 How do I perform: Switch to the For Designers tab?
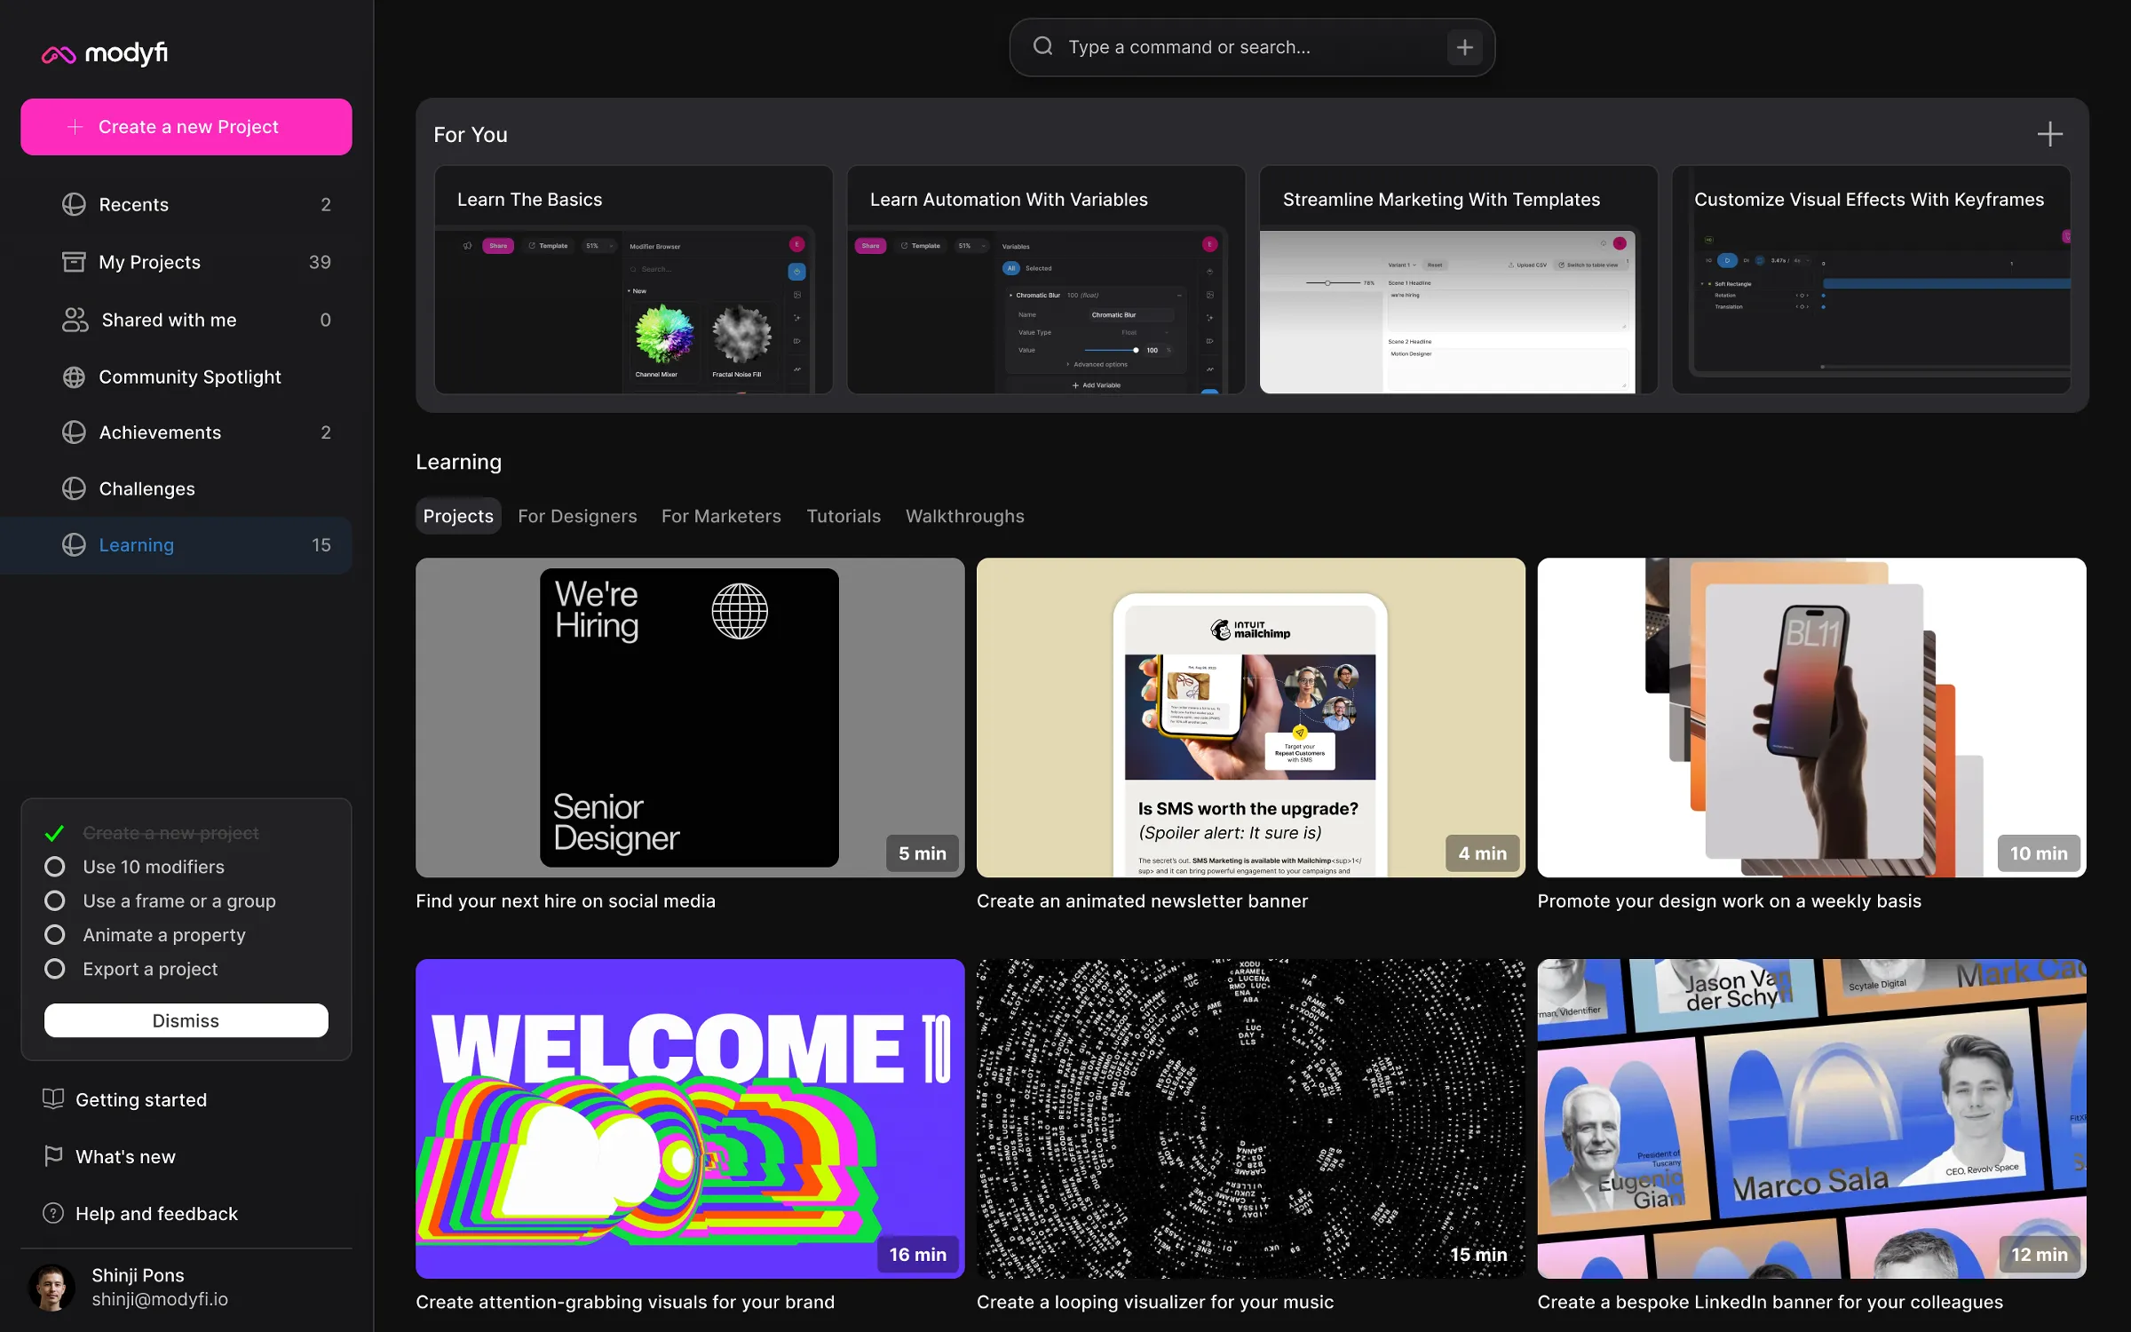coord(577,516)
